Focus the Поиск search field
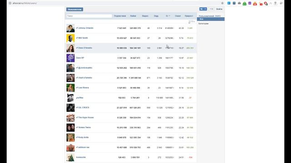Viewport: 291px width, 163px height. [89, 16]
